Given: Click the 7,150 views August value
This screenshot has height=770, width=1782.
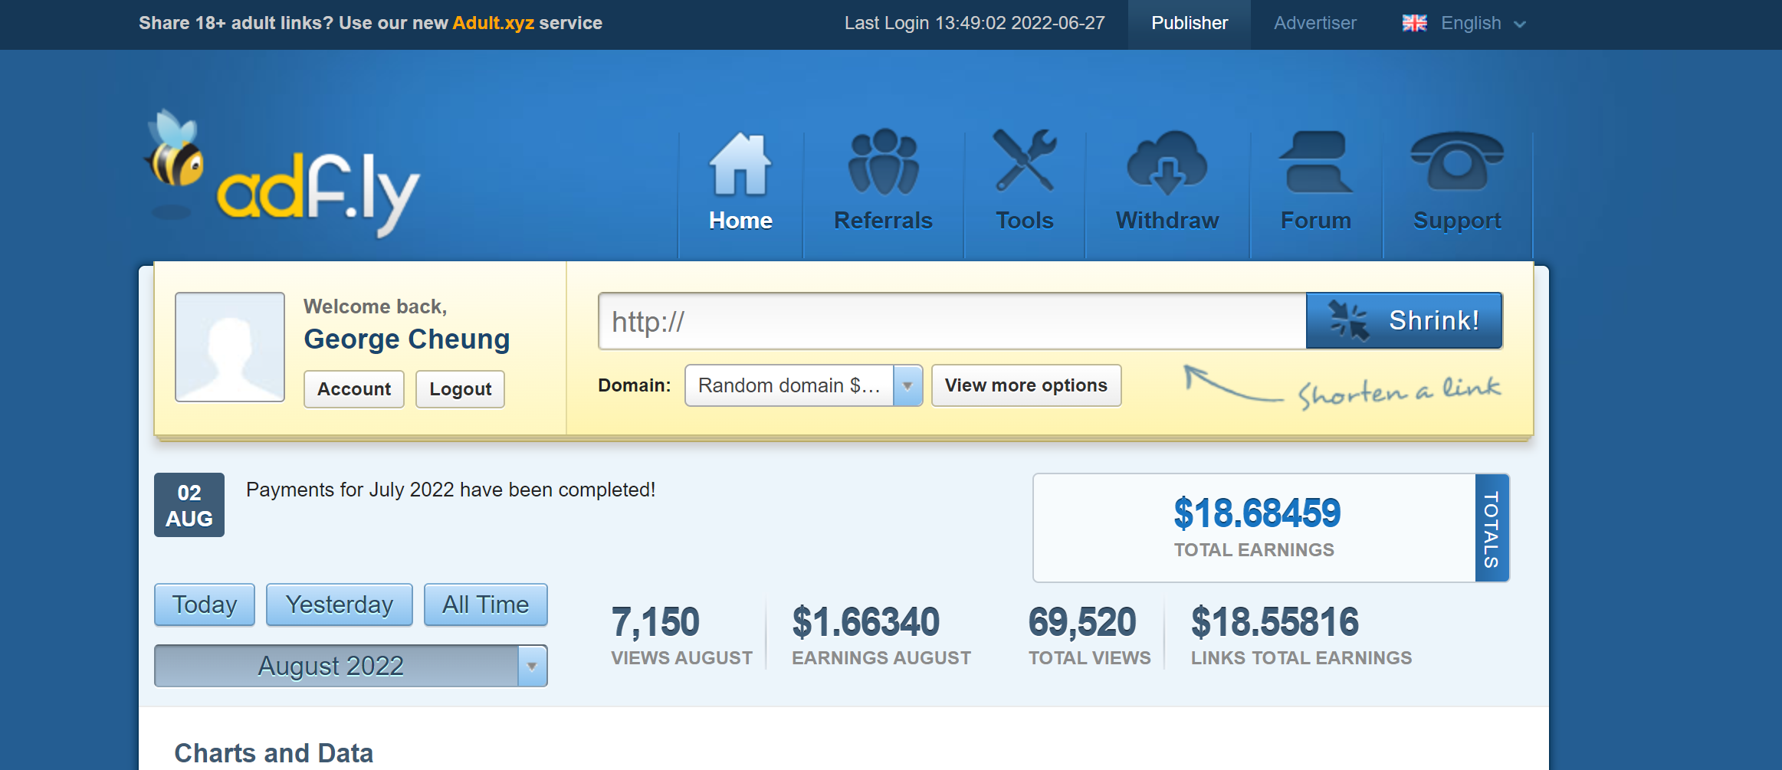Looking at the screenshot, I should [655, 621].
